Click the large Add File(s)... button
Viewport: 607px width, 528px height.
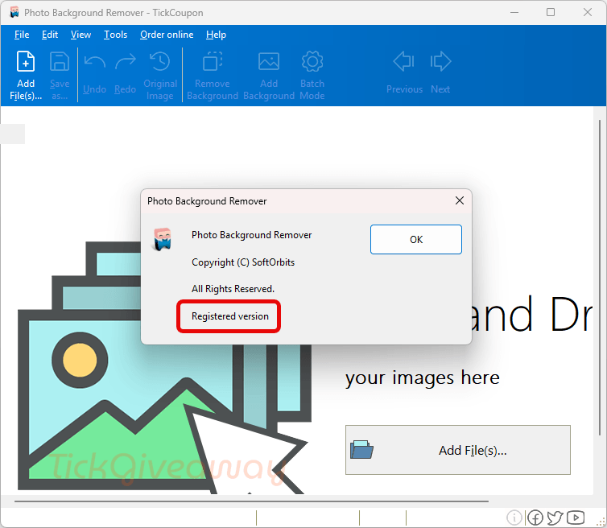(x=458, y=450)
